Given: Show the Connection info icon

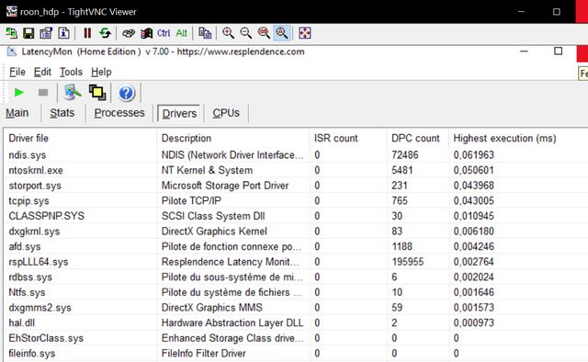Looking at the screenshot, I should click(x=63, y=33).
